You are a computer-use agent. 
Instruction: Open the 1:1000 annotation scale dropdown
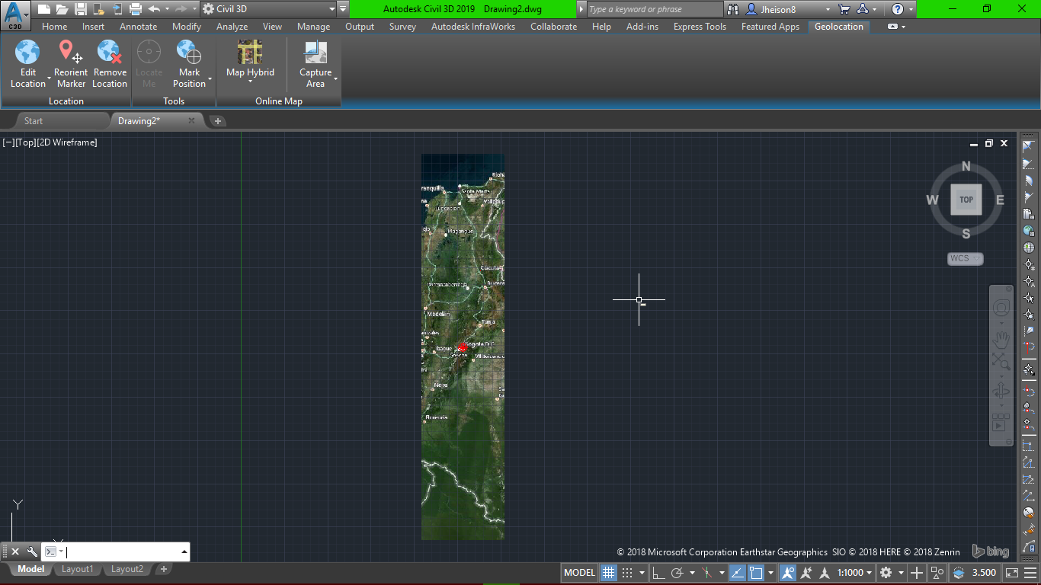coord(854,573)
